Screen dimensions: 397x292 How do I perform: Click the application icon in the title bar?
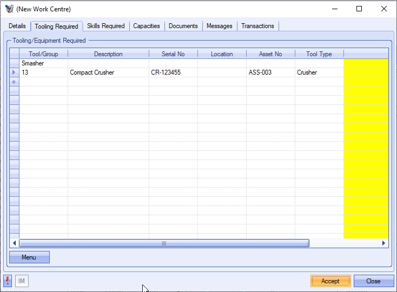[9, 9]
